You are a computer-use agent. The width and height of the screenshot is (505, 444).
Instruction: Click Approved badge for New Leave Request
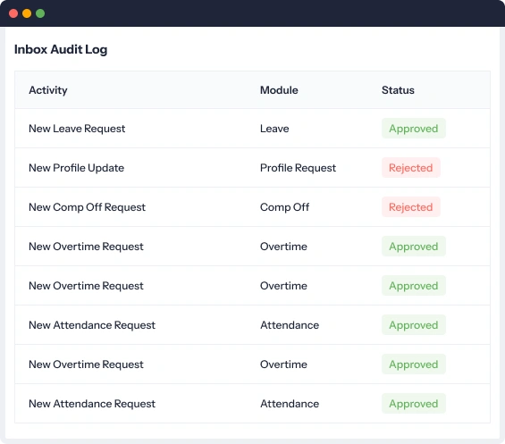click(x=414, y=129)
